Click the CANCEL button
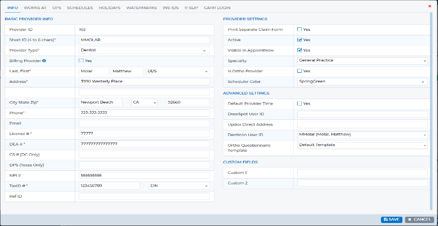Image resolution: width=438 pixels, height=226 pixels. [x=419, y=219]
